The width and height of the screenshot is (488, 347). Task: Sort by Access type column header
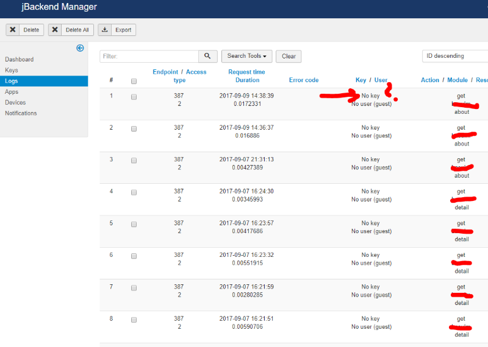point(190,76)
